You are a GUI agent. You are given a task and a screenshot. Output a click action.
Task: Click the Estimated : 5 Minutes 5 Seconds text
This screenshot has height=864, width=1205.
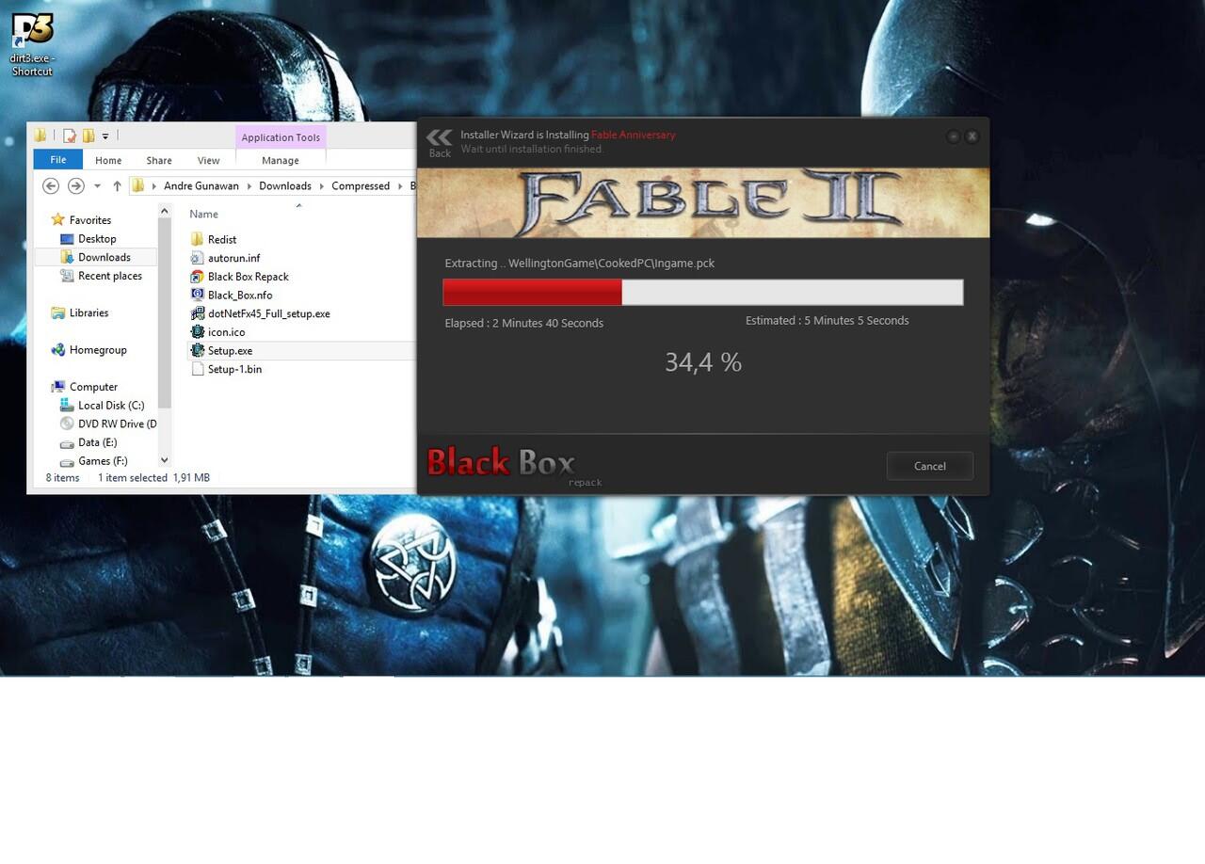point(827,320)
